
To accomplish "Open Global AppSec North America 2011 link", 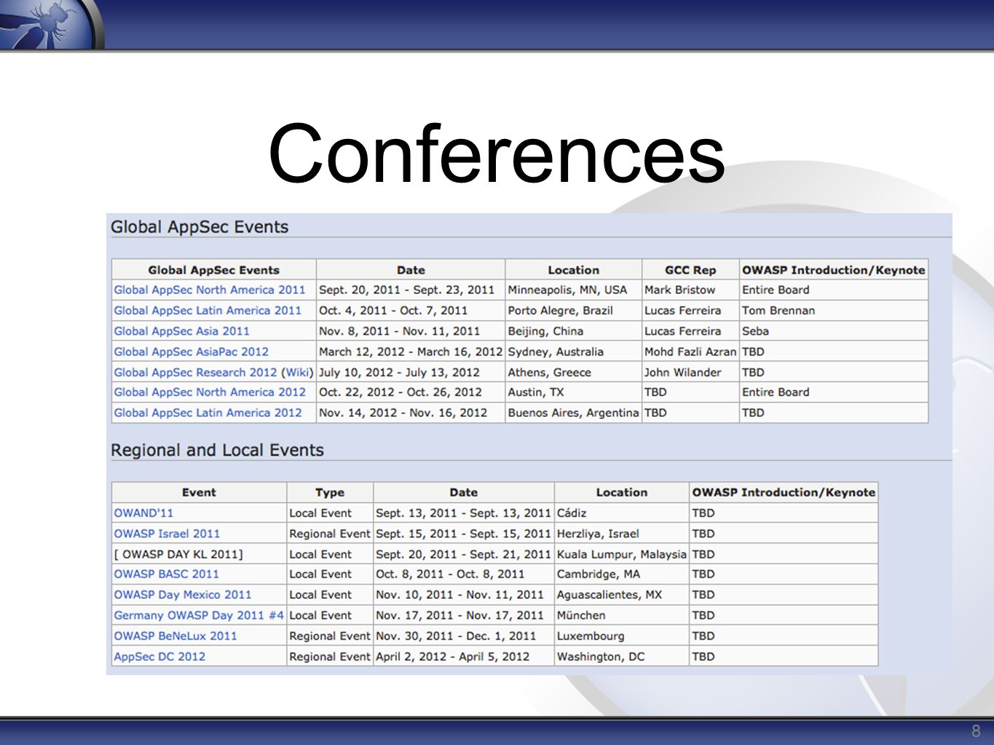I will pyautogui.click(x=210, y=290).
